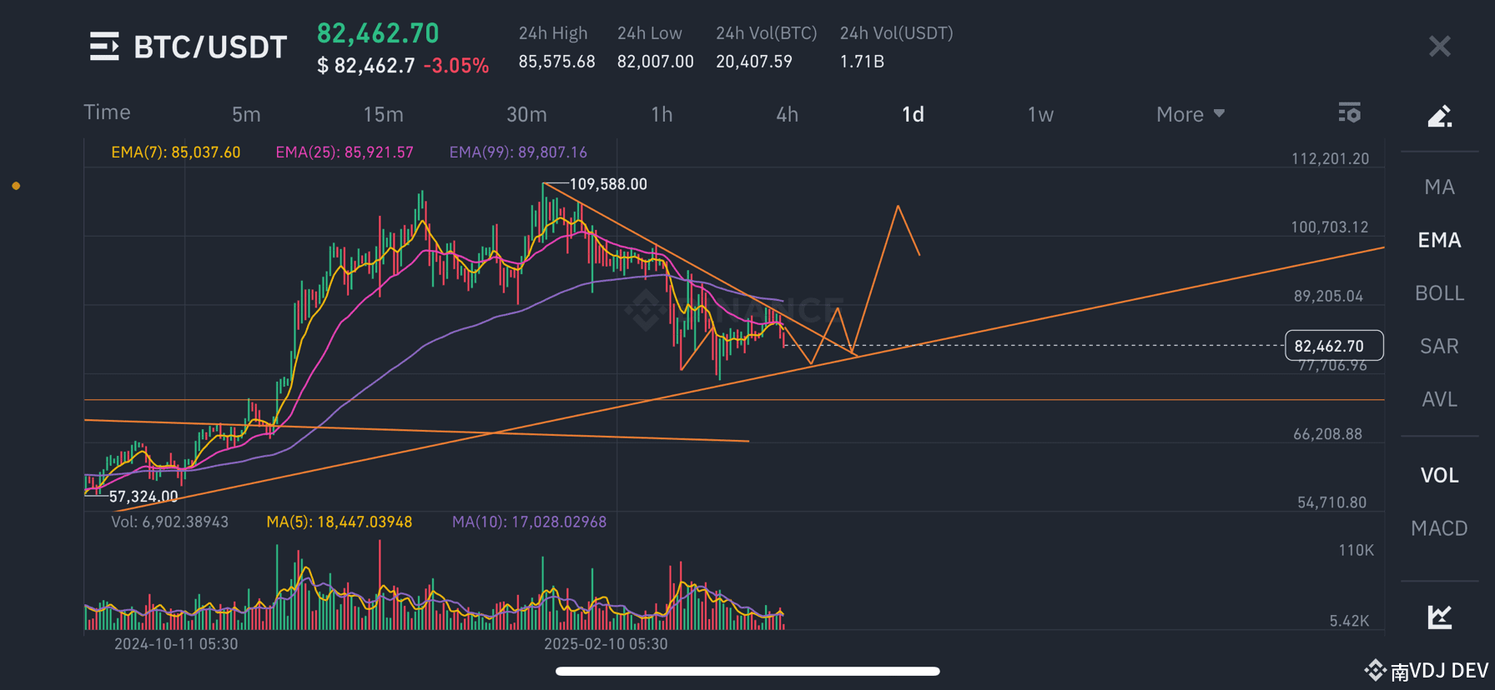Switch to the 15m timeframe
This screenshot has width=1495, height=690.
click(x=383, y=114)
